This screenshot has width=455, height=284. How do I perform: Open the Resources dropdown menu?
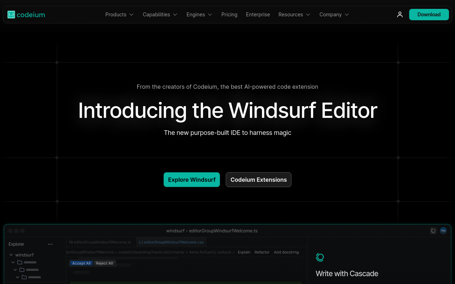(294, 15)
